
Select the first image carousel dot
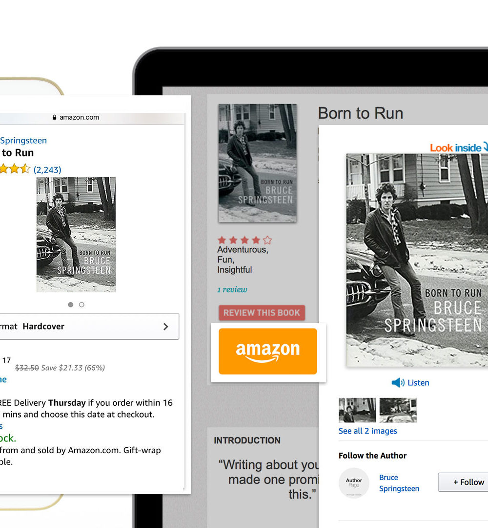[71, 305]
